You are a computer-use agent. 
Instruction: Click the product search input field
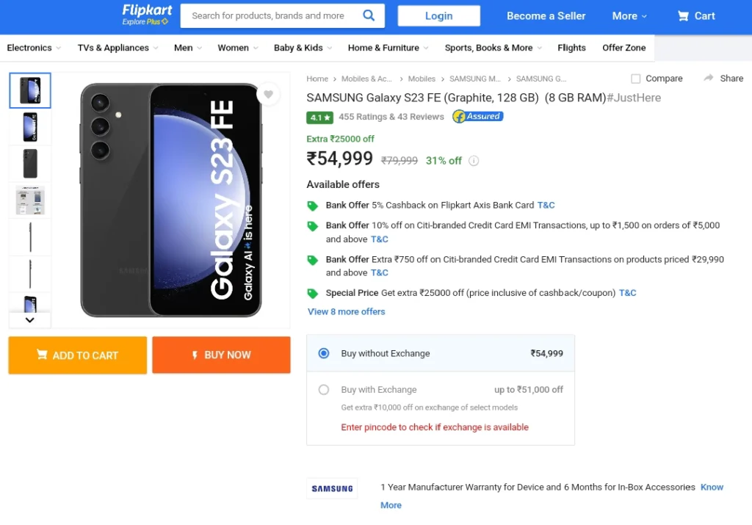point(271,15)
